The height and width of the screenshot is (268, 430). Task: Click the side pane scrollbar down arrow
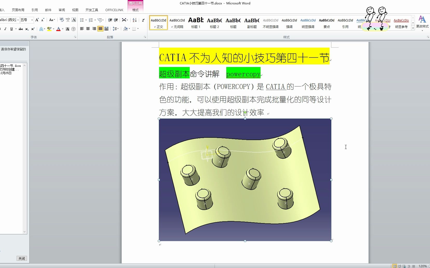[25, 232]
